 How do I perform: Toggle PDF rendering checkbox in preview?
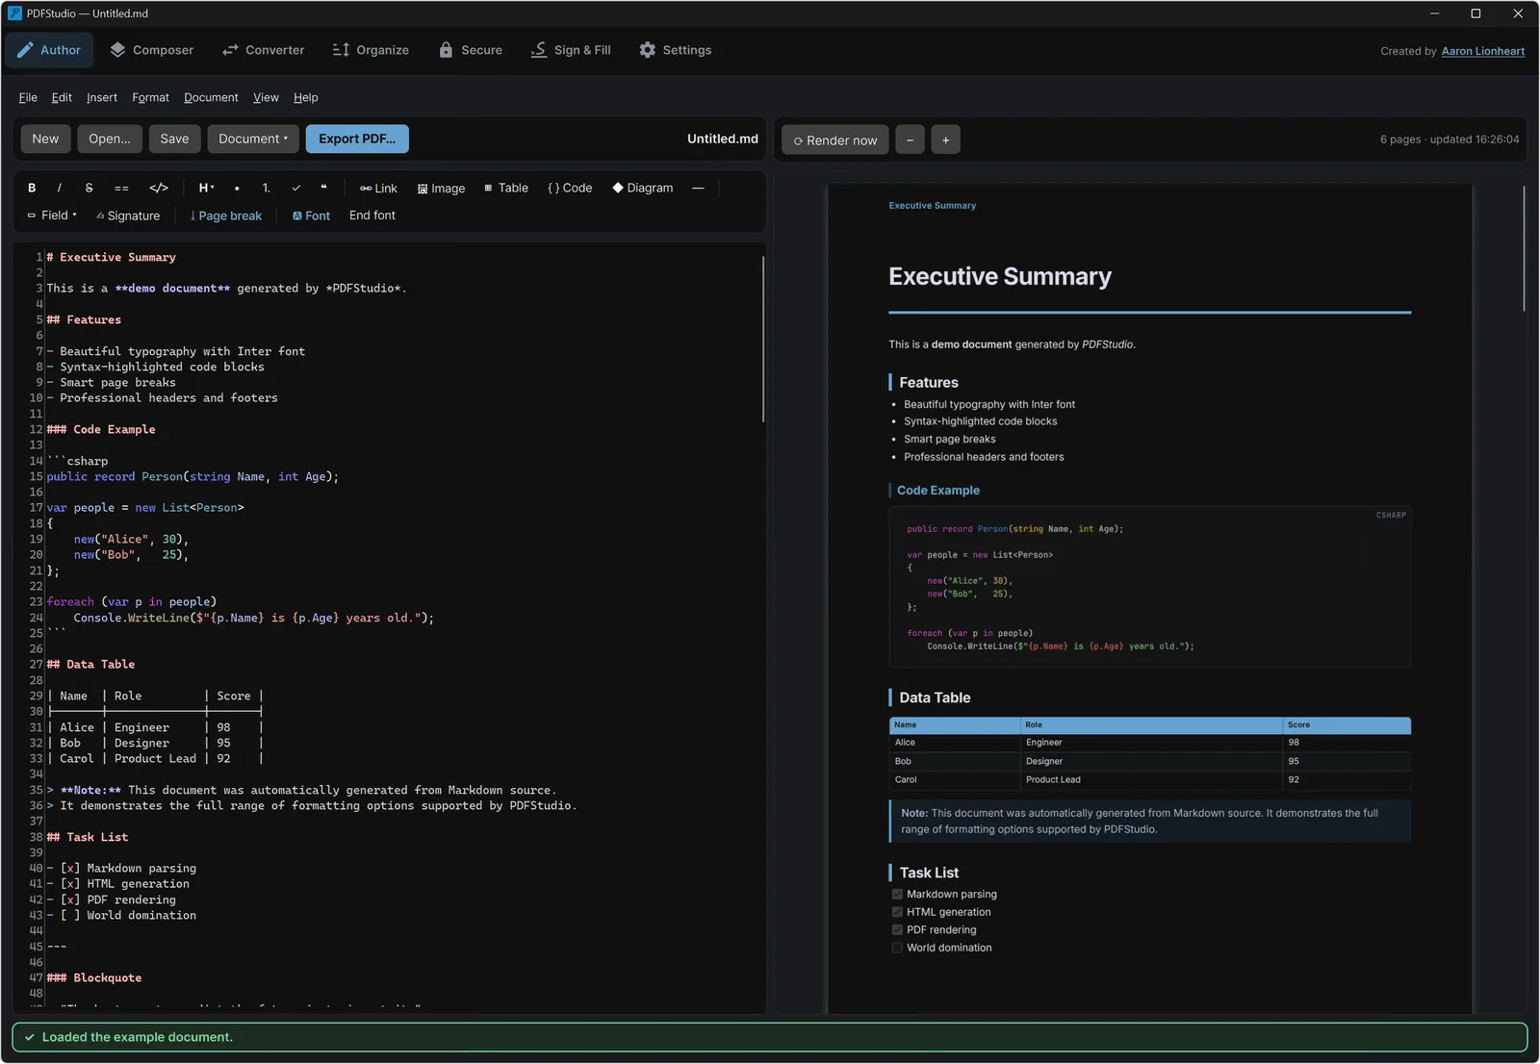(897, 930)
